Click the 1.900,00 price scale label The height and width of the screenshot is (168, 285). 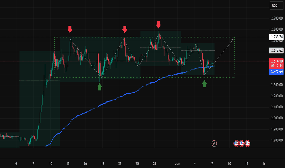tap(277, 129)
